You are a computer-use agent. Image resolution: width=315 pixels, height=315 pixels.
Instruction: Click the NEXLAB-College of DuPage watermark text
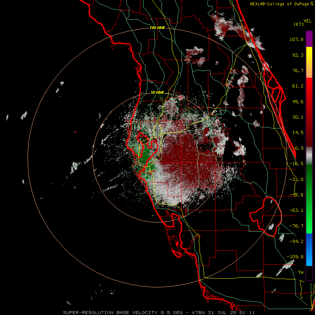tap(281, 4)
